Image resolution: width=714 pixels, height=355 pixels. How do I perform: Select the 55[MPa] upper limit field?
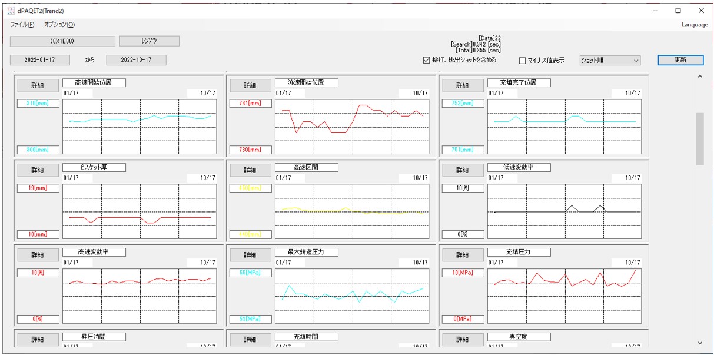coord(250,273)
